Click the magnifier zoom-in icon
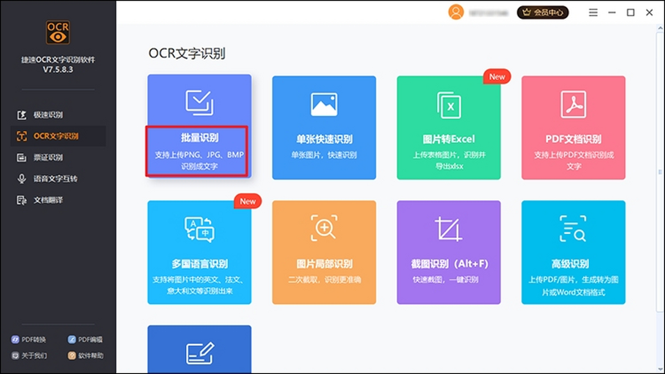This screenshot has width=665, height=374. [x=324, y=228]
